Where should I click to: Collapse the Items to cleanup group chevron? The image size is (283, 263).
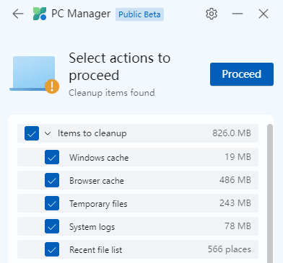tap(48, 133)
